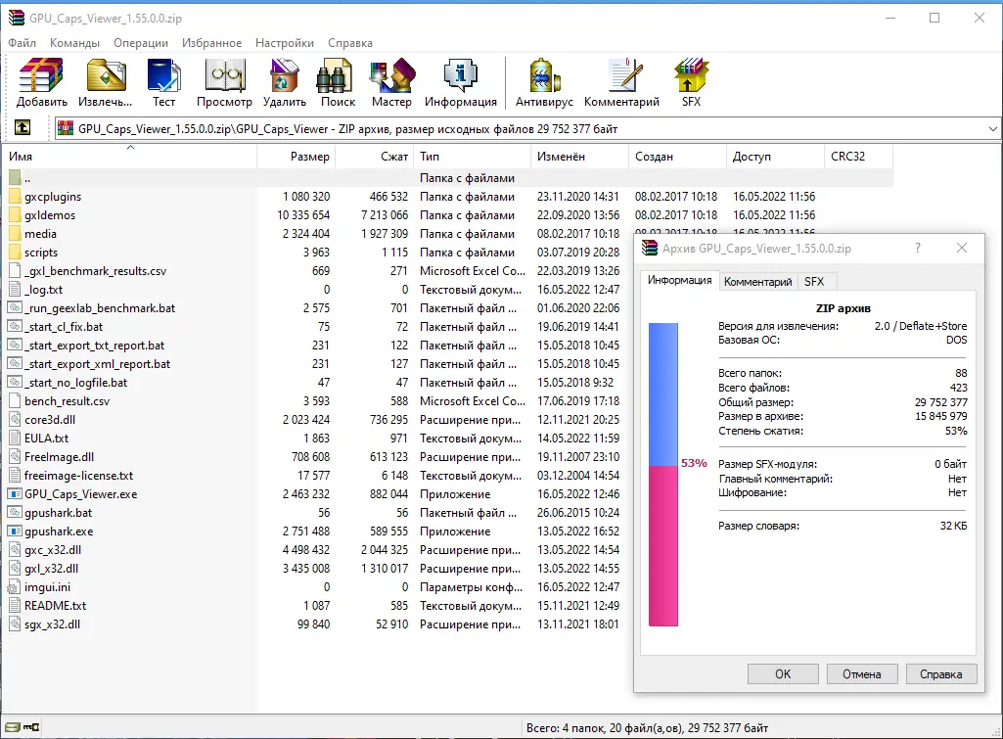The height and width of the screenshot is (739, 1003).
Task: Expand the archive path address dropdown
Action: pyautogui.click(x=992, y=128)
